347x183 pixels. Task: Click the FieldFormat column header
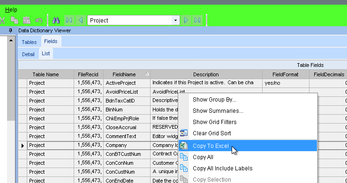286,74
